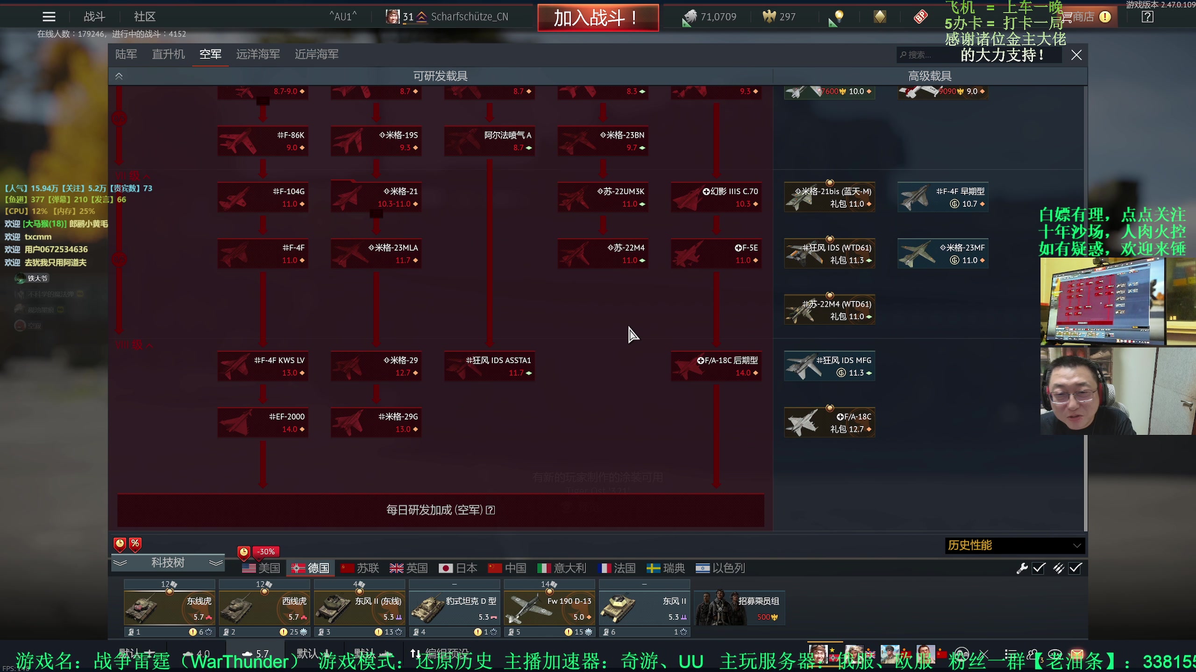1196x672 pixels.
Task: Toggle the checkbox next to rockets icon
Action: tap(1075, 568)
